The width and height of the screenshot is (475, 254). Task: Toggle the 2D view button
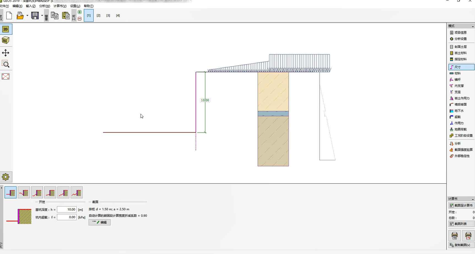coord(6,29)
